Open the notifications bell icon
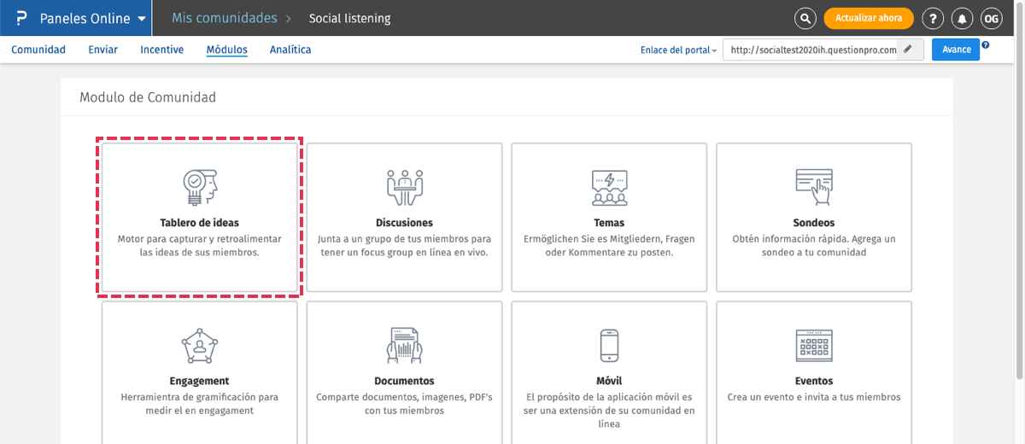This screenshot has height=444, width=1025. (963, 19)
